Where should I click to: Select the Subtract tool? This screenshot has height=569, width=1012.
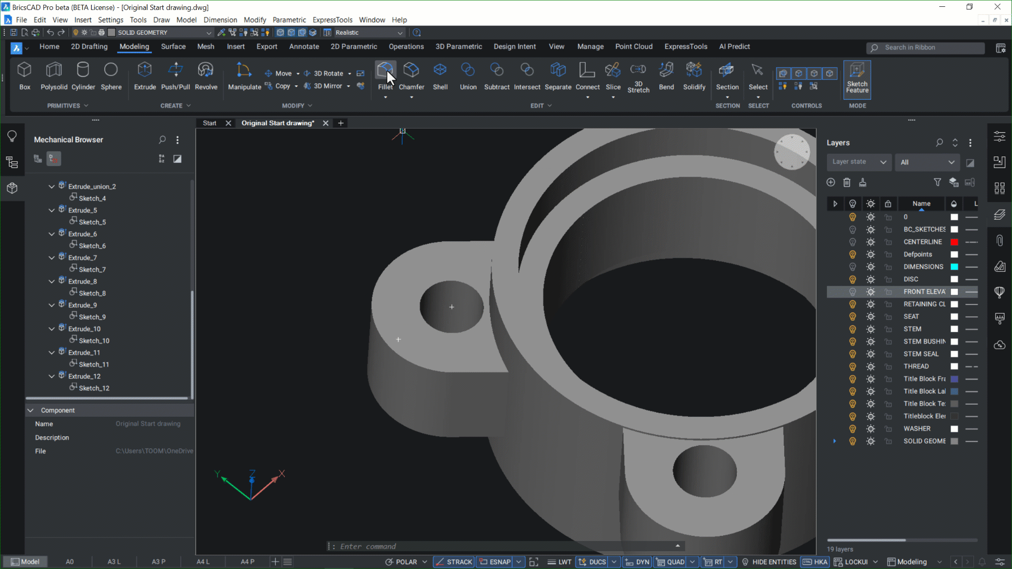tap(496, 76)
